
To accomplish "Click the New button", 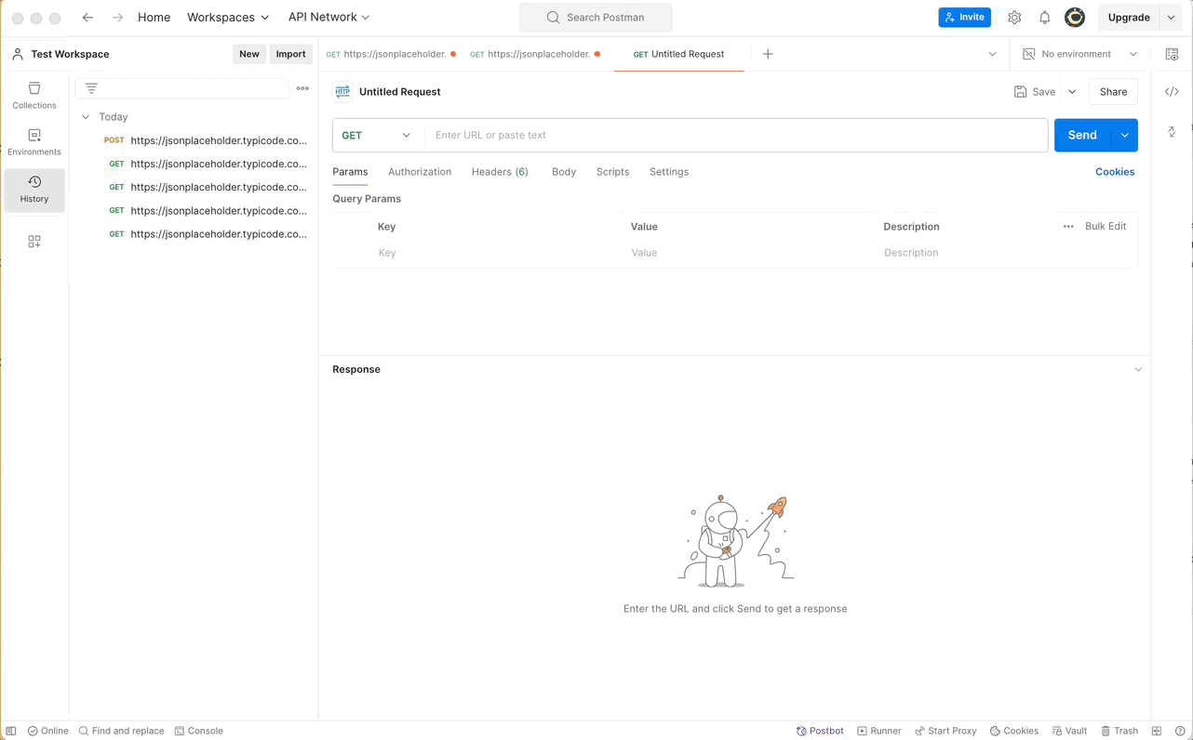I will point(249,54).
